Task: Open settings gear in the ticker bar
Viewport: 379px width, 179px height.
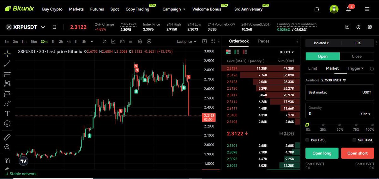Action: (x=370, y=27)
